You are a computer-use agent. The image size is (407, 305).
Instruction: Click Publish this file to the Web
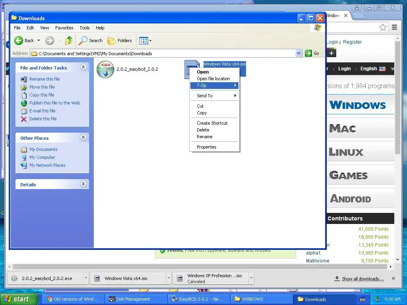point(54,103)
